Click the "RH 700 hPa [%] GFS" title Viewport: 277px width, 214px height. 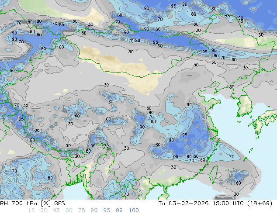pyautogui.click(x=32, y=204)
